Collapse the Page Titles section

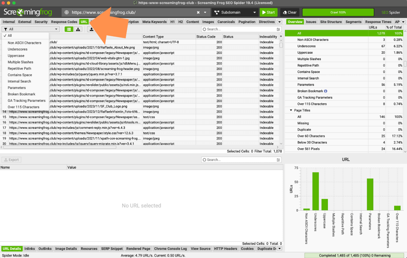point(291,110)
